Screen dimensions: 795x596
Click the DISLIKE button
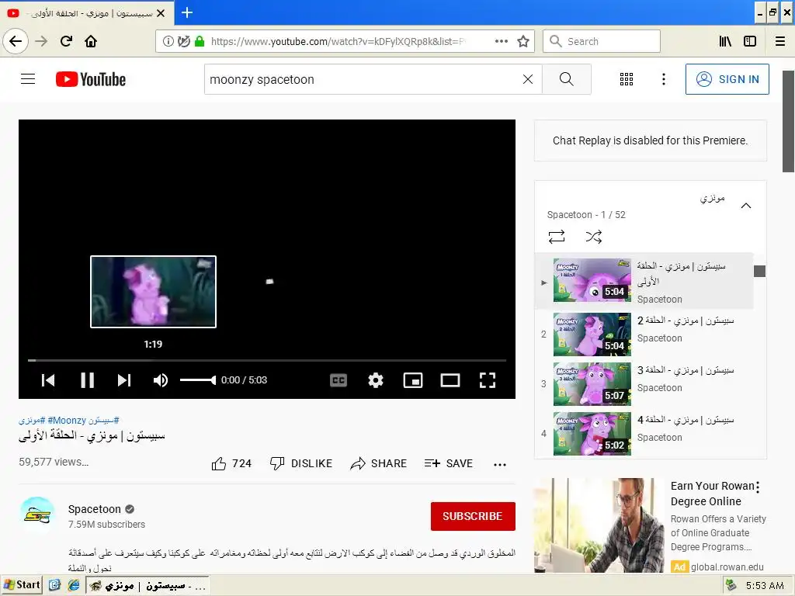tap(301, 463)
